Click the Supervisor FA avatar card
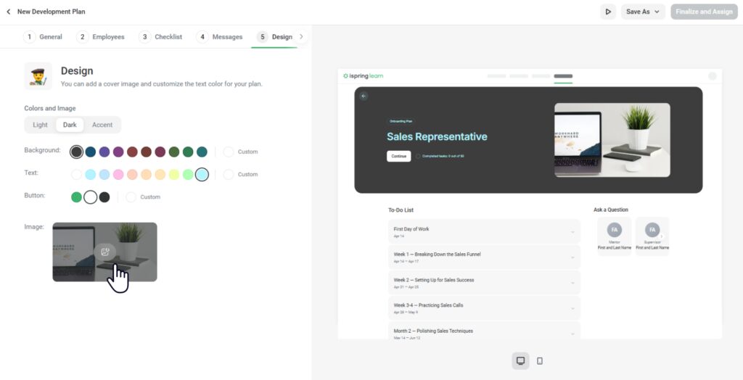The height and width of the screenshot is (380, 743). (652, 236)
